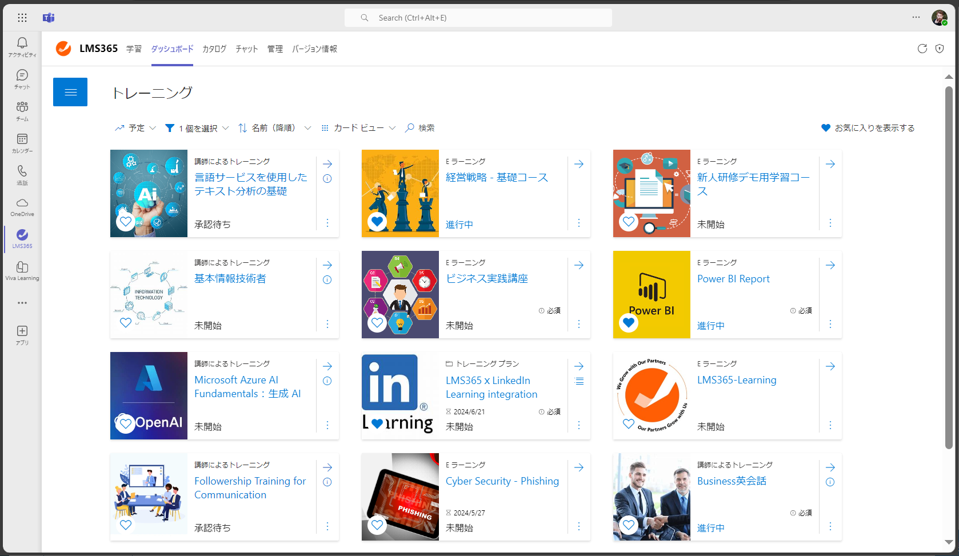Unfavorite the 経営戦略 chess course heart
959x556 pixels.
pos(377,221)
